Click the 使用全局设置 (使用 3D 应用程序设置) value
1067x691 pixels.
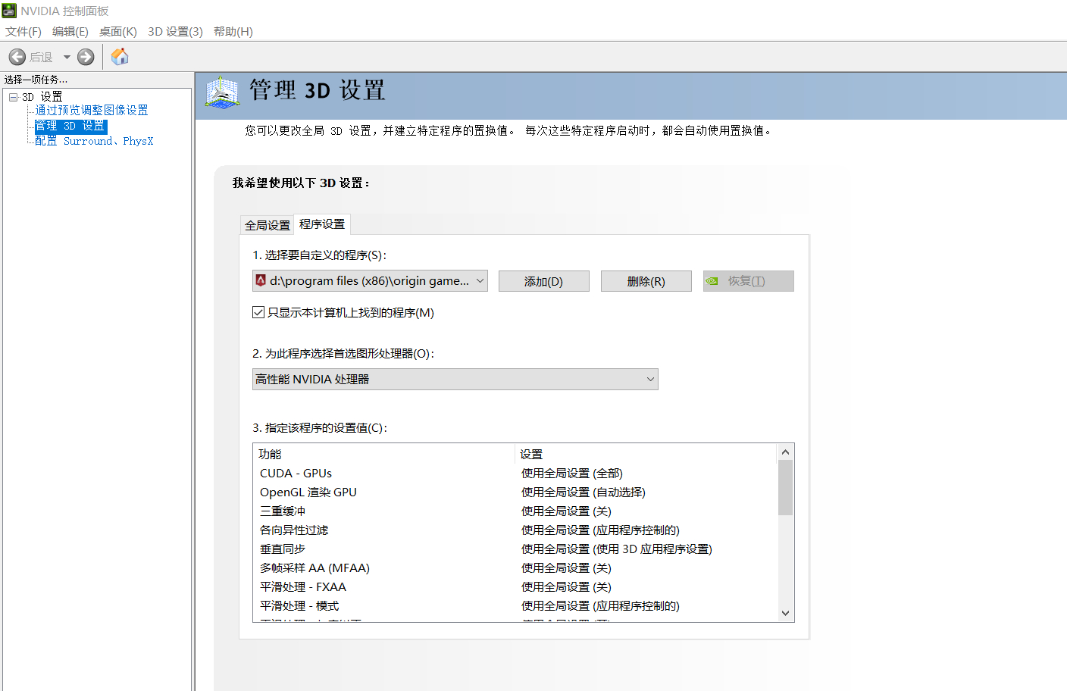pyautogui.click(x=617, y=549)
